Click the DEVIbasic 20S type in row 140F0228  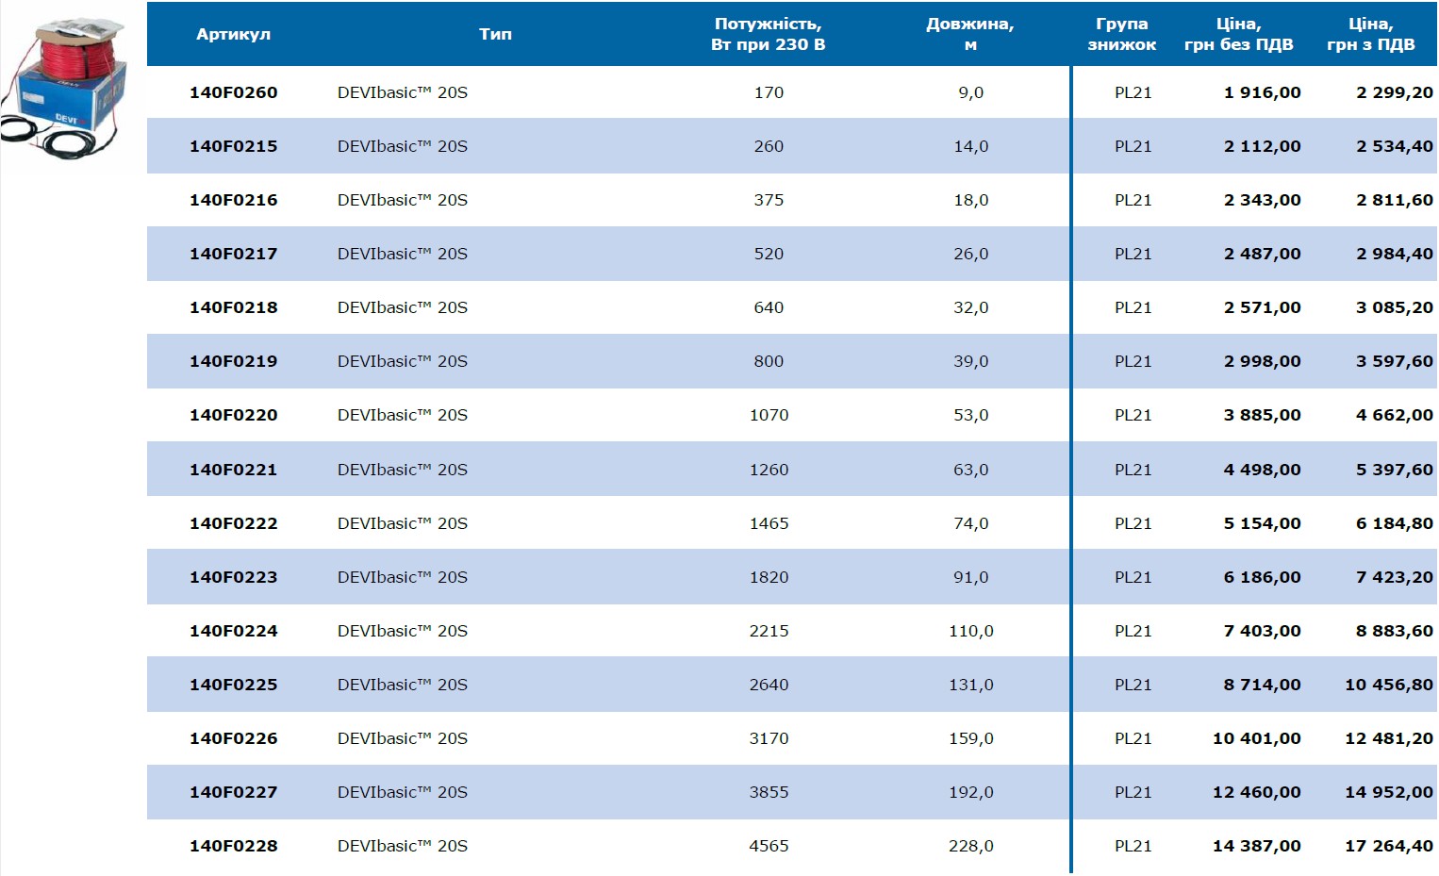(403, 846)
